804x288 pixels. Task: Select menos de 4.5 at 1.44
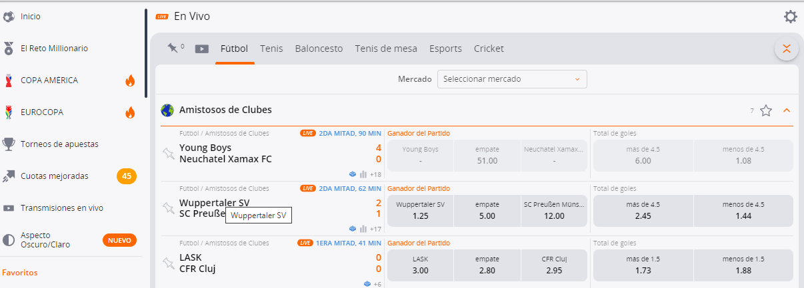coord(743,211)
